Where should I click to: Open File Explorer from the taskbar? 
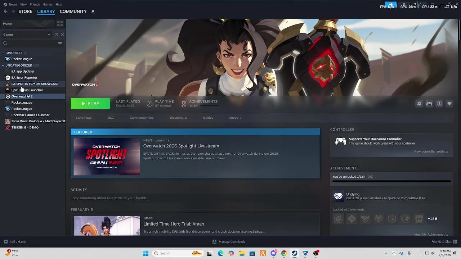242,253
